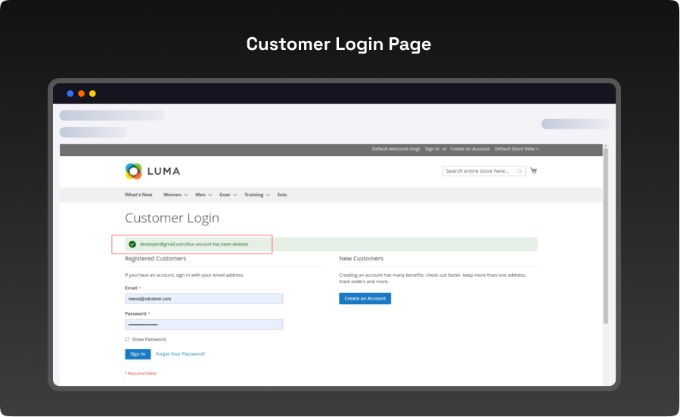Click the search magnifier icon
The image size is (680, 417).
520,171
